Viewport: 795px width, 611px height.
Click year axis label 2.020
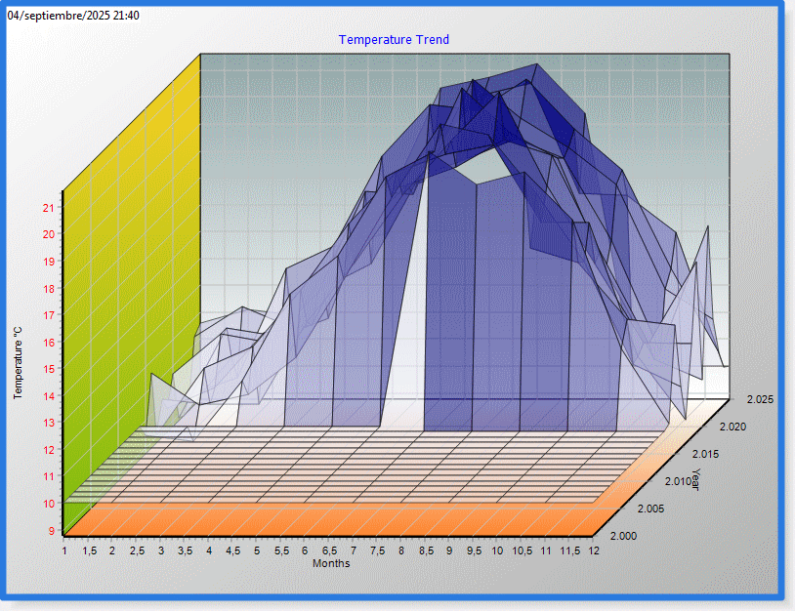coord(732,427)
